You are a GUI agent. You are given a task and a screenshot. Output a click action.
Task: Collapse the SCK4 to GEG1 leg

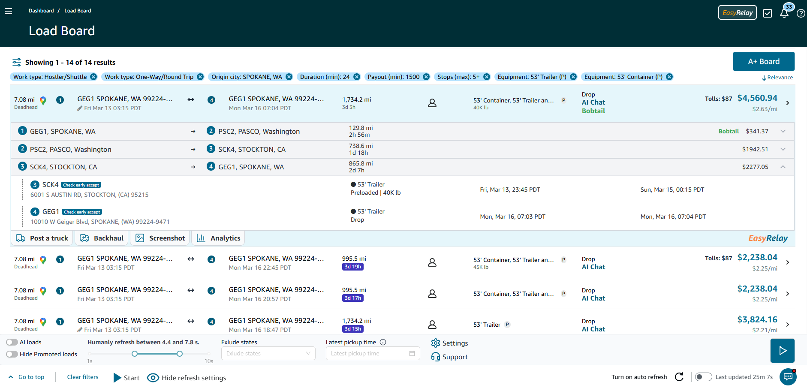click(783, 167)
